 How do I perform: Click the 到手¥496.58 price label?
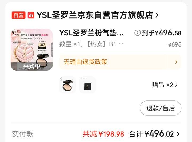click(x=162, y=33)
